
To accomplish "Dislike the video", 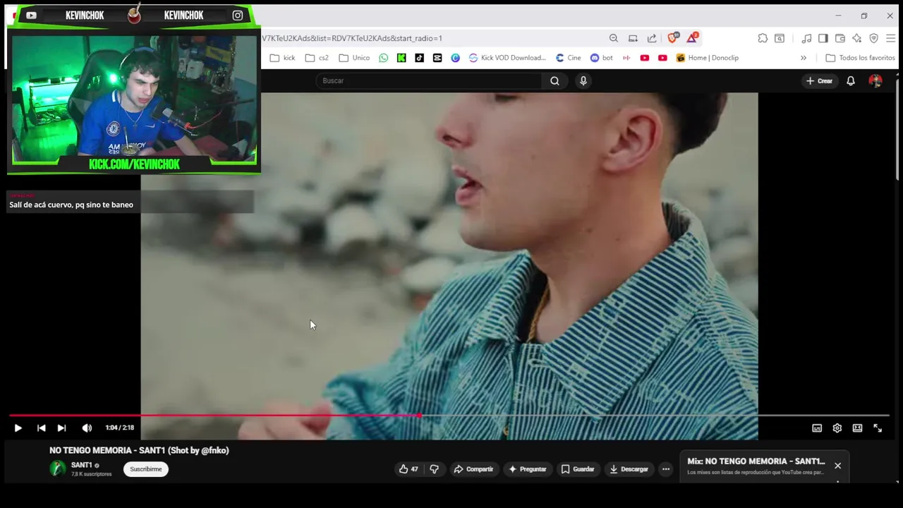I will tap(434, 469).
